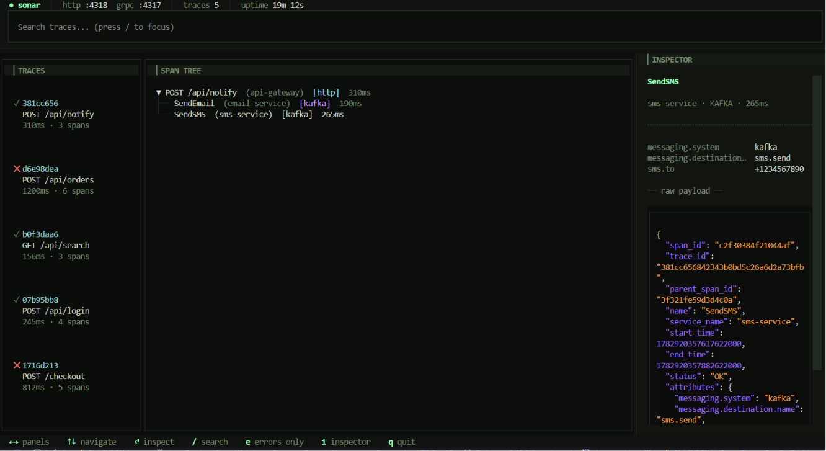The height and width of the screenshot is (451, 826).
Task: Select trace GET /api/search
Action: (56, 246)
